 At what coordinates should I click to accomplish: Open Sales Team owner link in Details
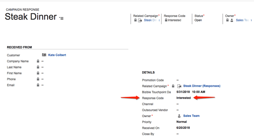(191, 116)
